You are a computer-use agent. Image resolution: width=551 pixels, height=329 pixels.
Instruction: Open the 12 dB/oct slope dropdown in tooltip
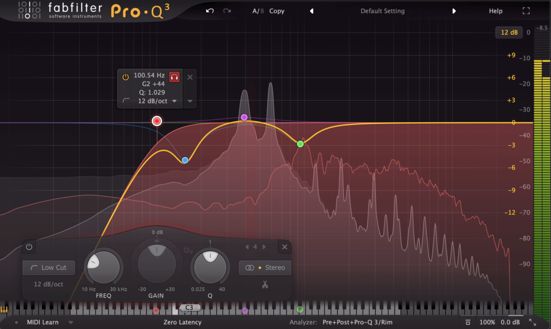157,101
